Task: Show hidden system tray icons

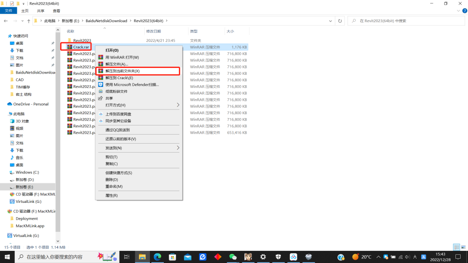Action: click(x=378, y=257)
